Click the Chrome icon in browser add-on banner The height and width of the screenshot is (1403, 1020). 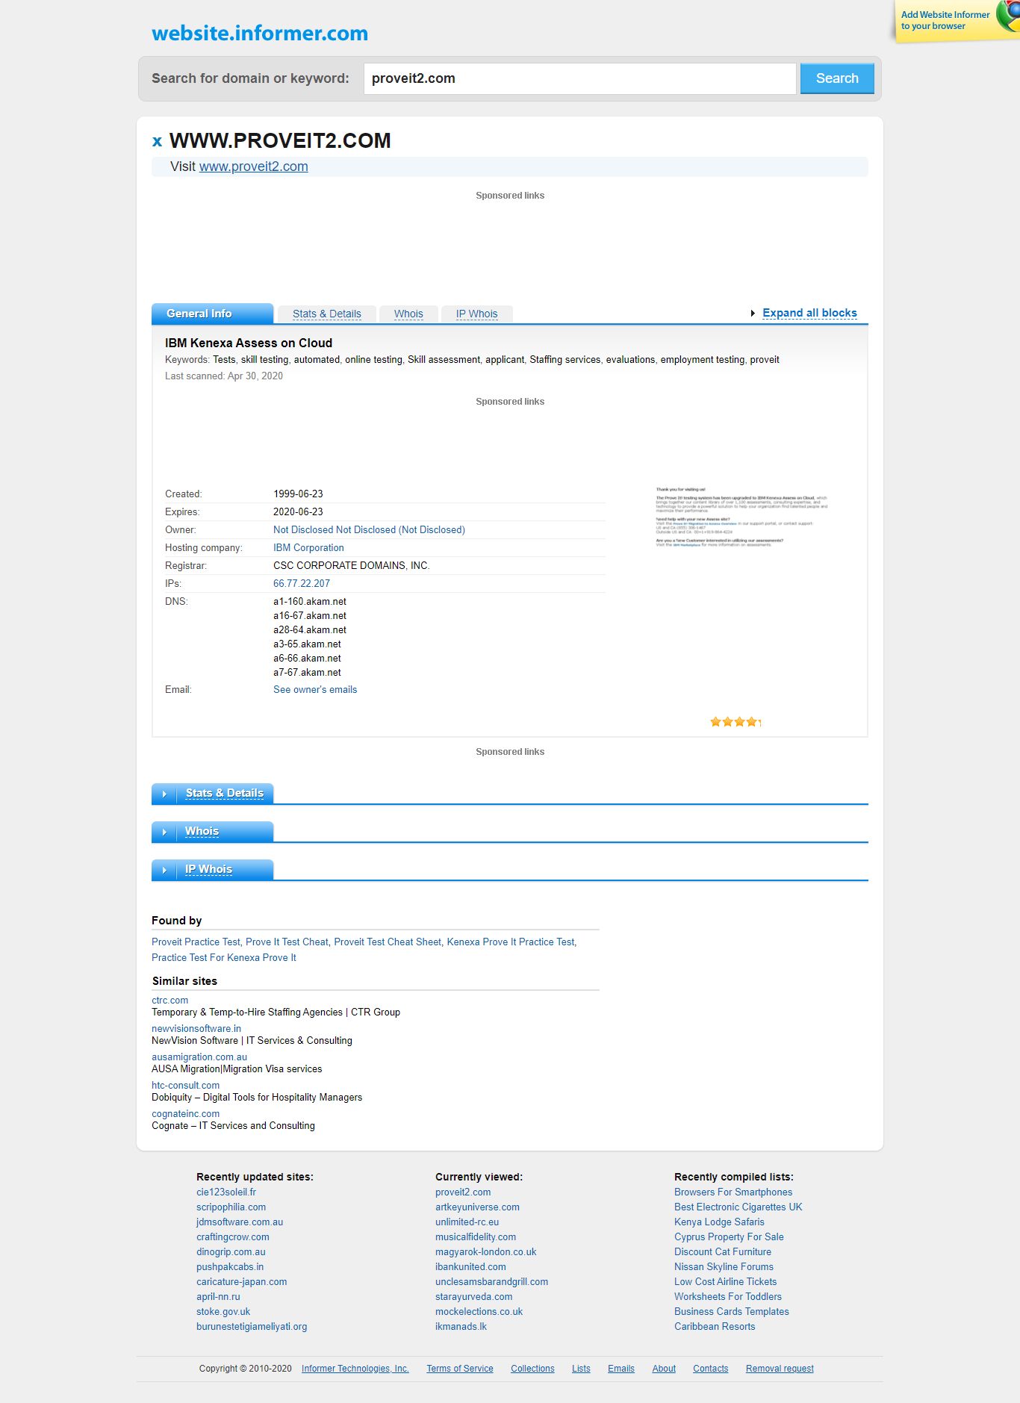1009,15
